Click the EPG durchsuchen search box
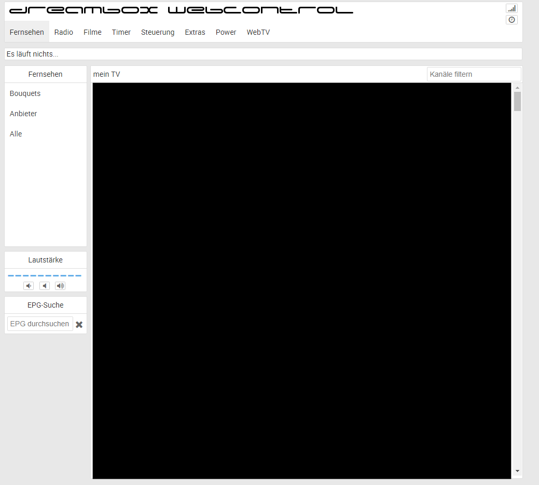This screenshot has height=485, width=539. (x=40, y=324)
